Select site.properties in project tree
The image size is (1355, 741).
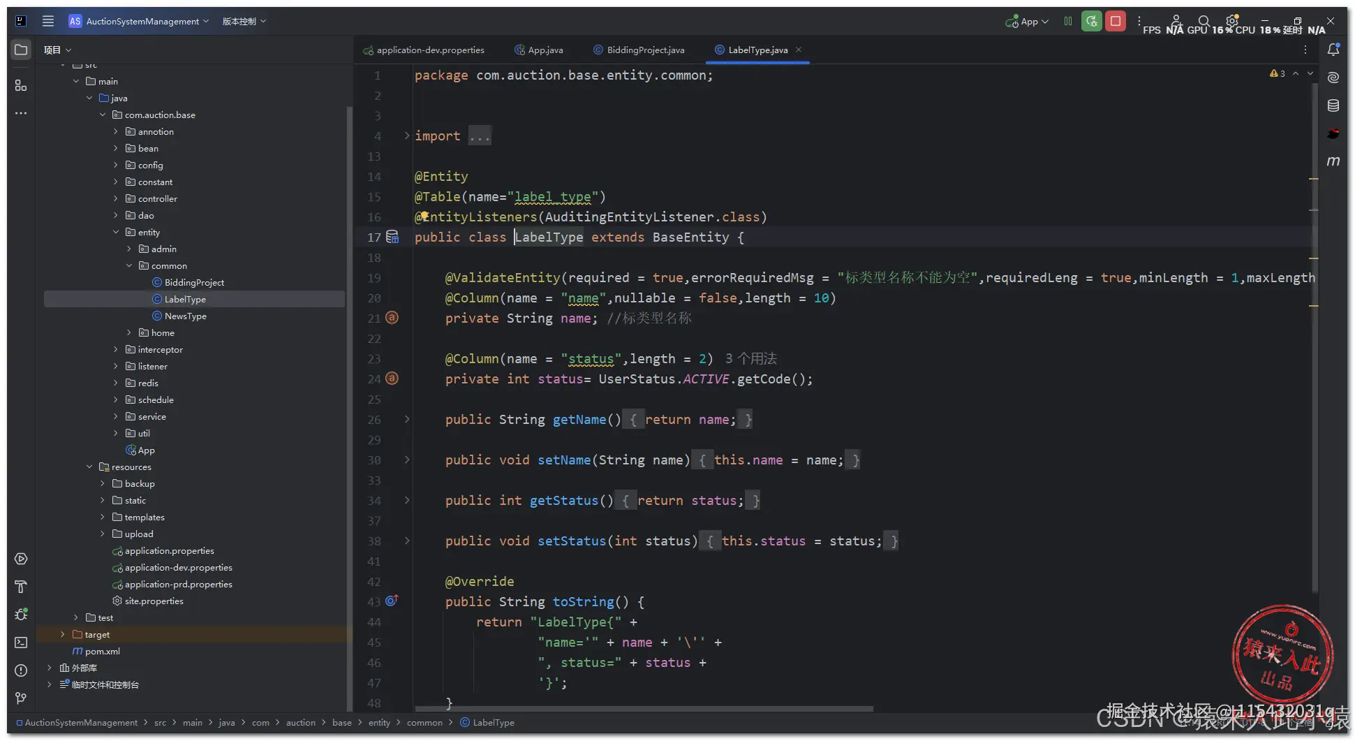coord(154,601)
